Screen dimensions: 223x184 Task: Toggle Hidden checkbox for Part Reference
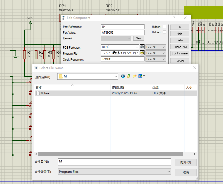point(164,27)
